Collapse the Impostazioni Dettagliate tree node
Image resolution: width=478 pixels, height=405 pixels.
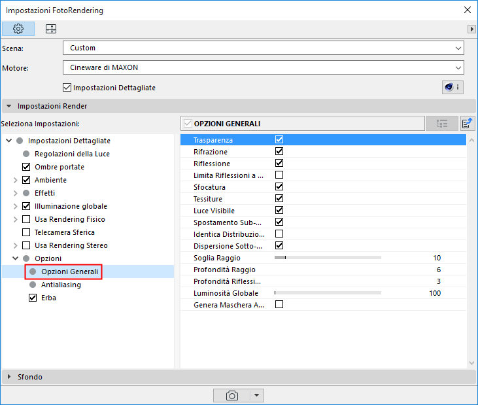[9, 141]
